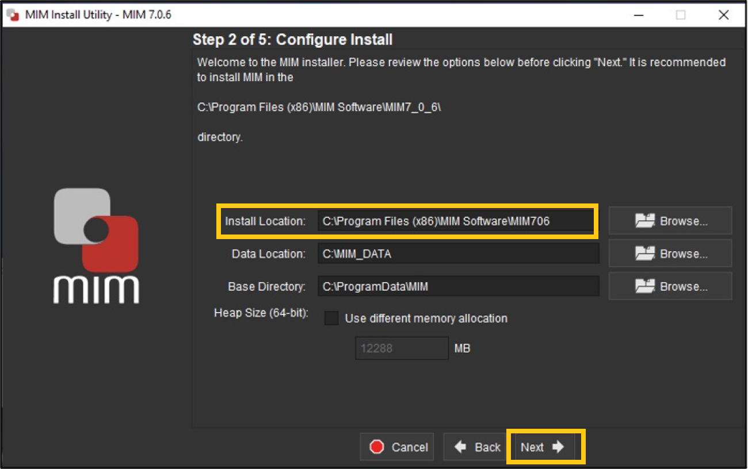This screenshot has width=748, height=469.
Task: Click the 'Install Location:' label
Action: point(265,221)
